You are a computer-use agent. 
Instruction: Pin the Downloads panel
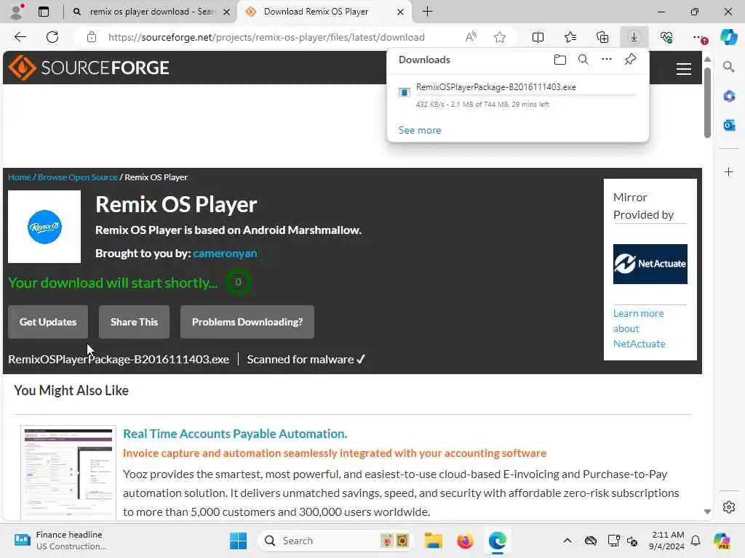click(x=630, y=60)
